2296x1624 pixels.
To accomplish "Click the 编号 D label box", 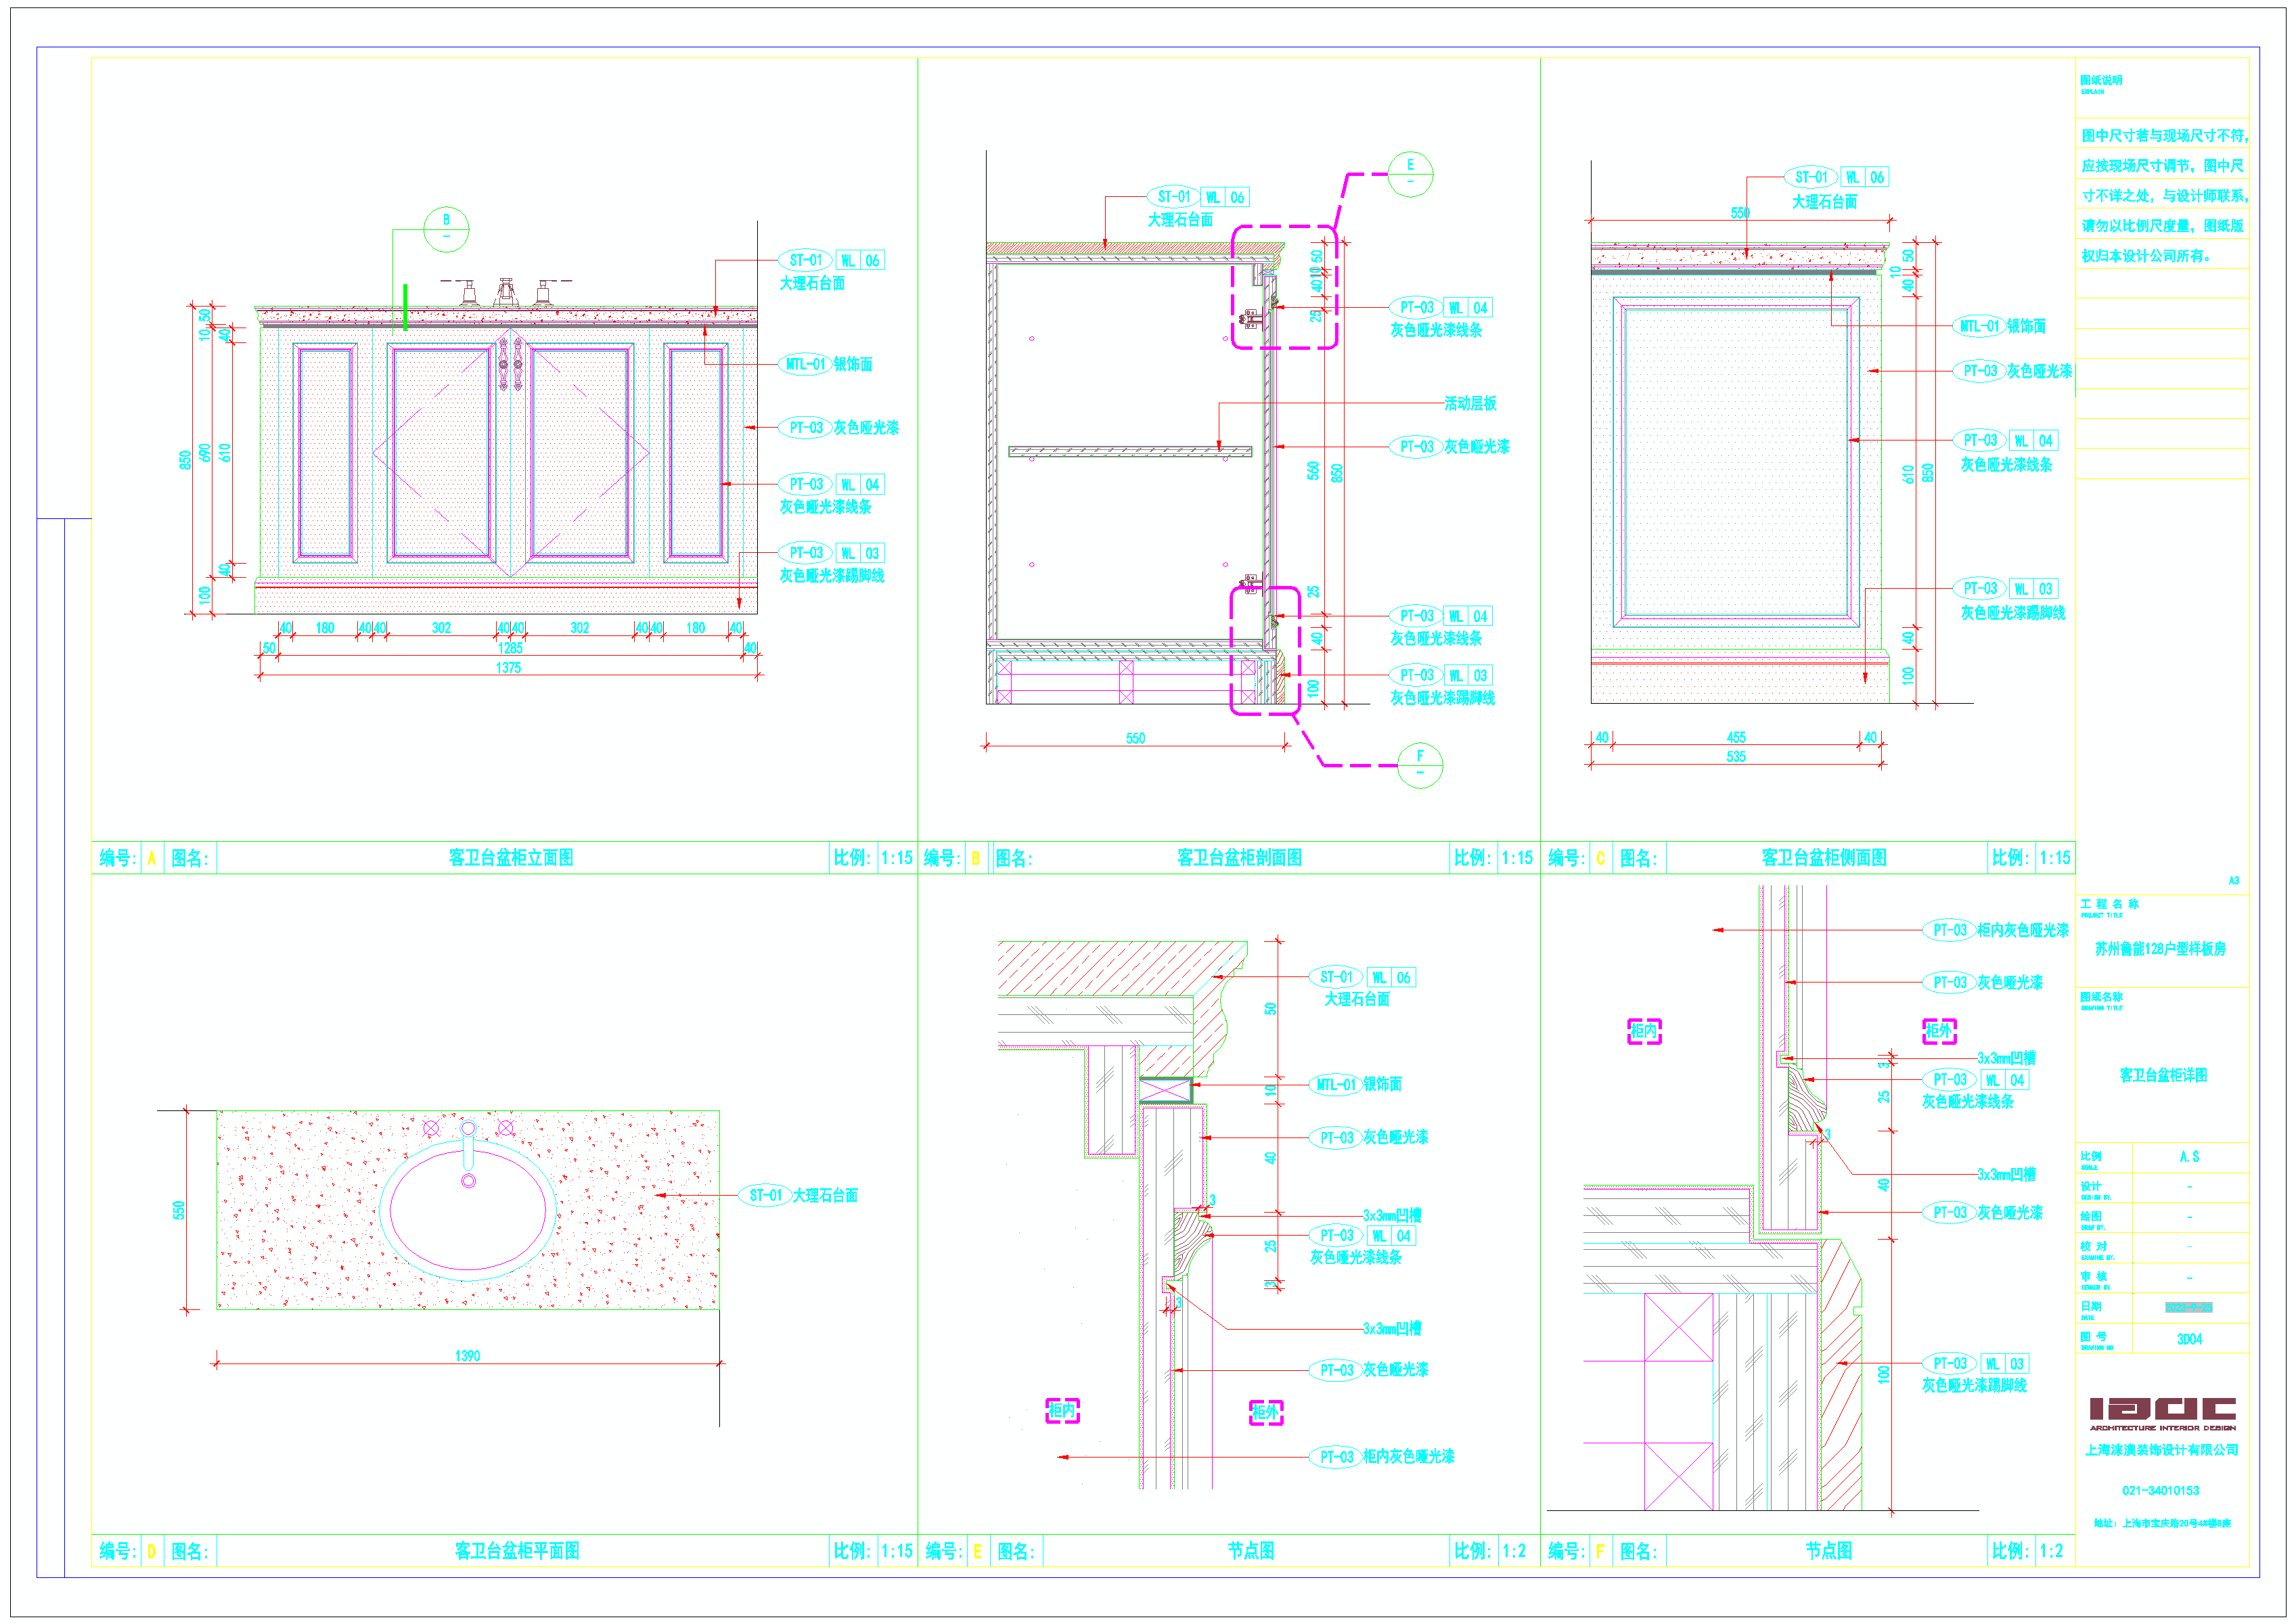I will (x=153, y=1551).
